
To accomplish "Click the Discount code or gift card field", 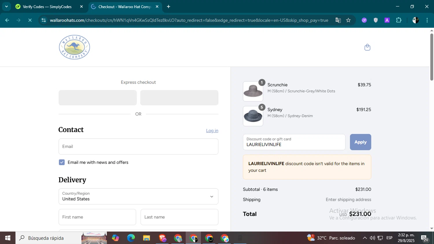I will [x=294, y=142].
